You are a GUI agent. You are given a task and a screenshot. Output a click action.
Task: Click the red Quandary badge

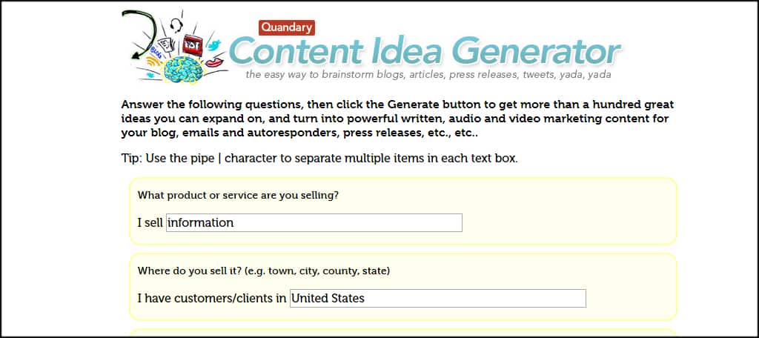click(x=287, y=27)
